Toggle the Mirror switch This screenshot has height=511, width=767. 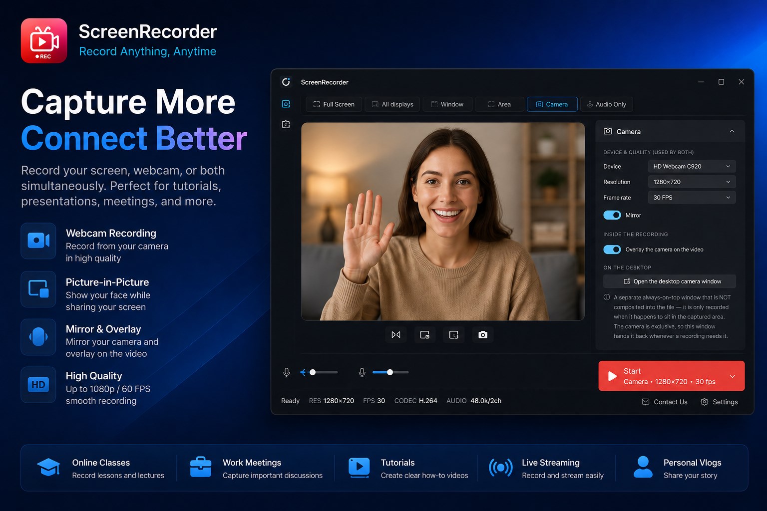click(x=612, y=215)
